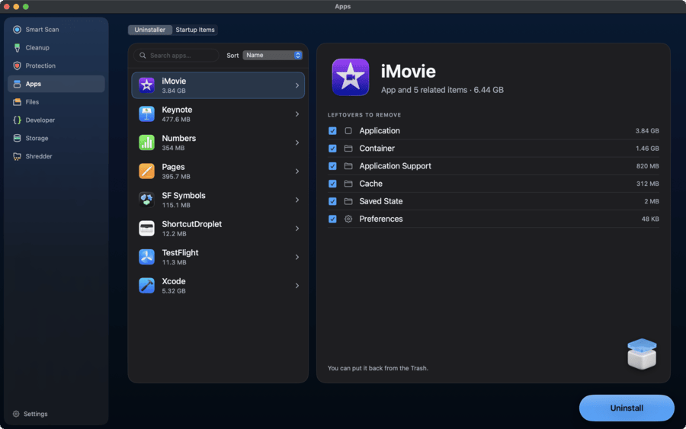The height and width of the screenshot is (429, 686).
Task: Click the app icon beside Application row
Action: 348,131
